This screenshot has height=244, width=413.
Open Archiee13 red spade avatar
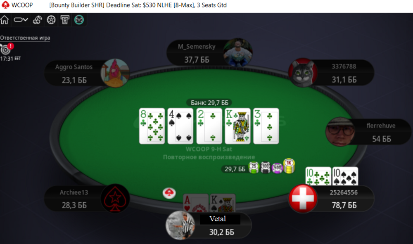tap(115, 198)
